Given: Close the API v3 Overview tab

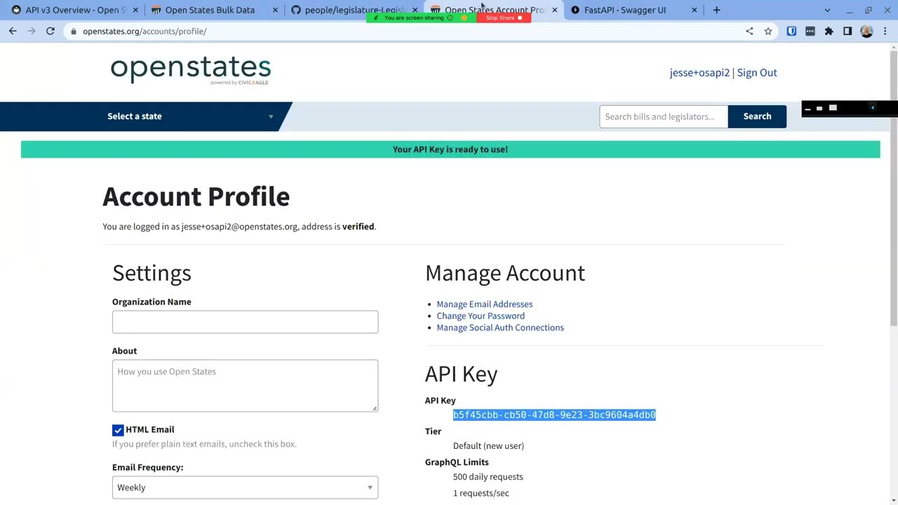Looking at the screenshot, I should point(135,10).
